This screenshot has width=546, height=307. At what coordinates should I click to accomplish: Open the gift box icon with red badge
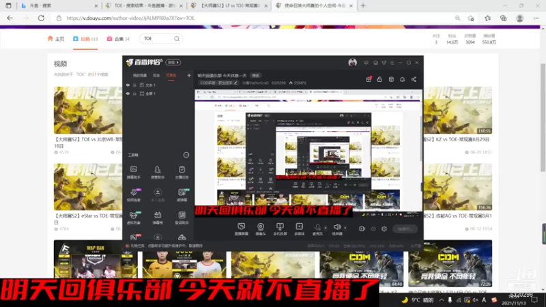(x=369, y=79)
